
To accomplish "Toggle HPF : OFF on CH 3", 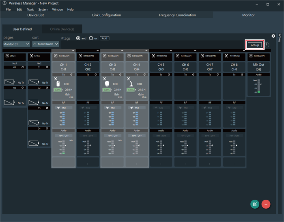I will point(112,136).
